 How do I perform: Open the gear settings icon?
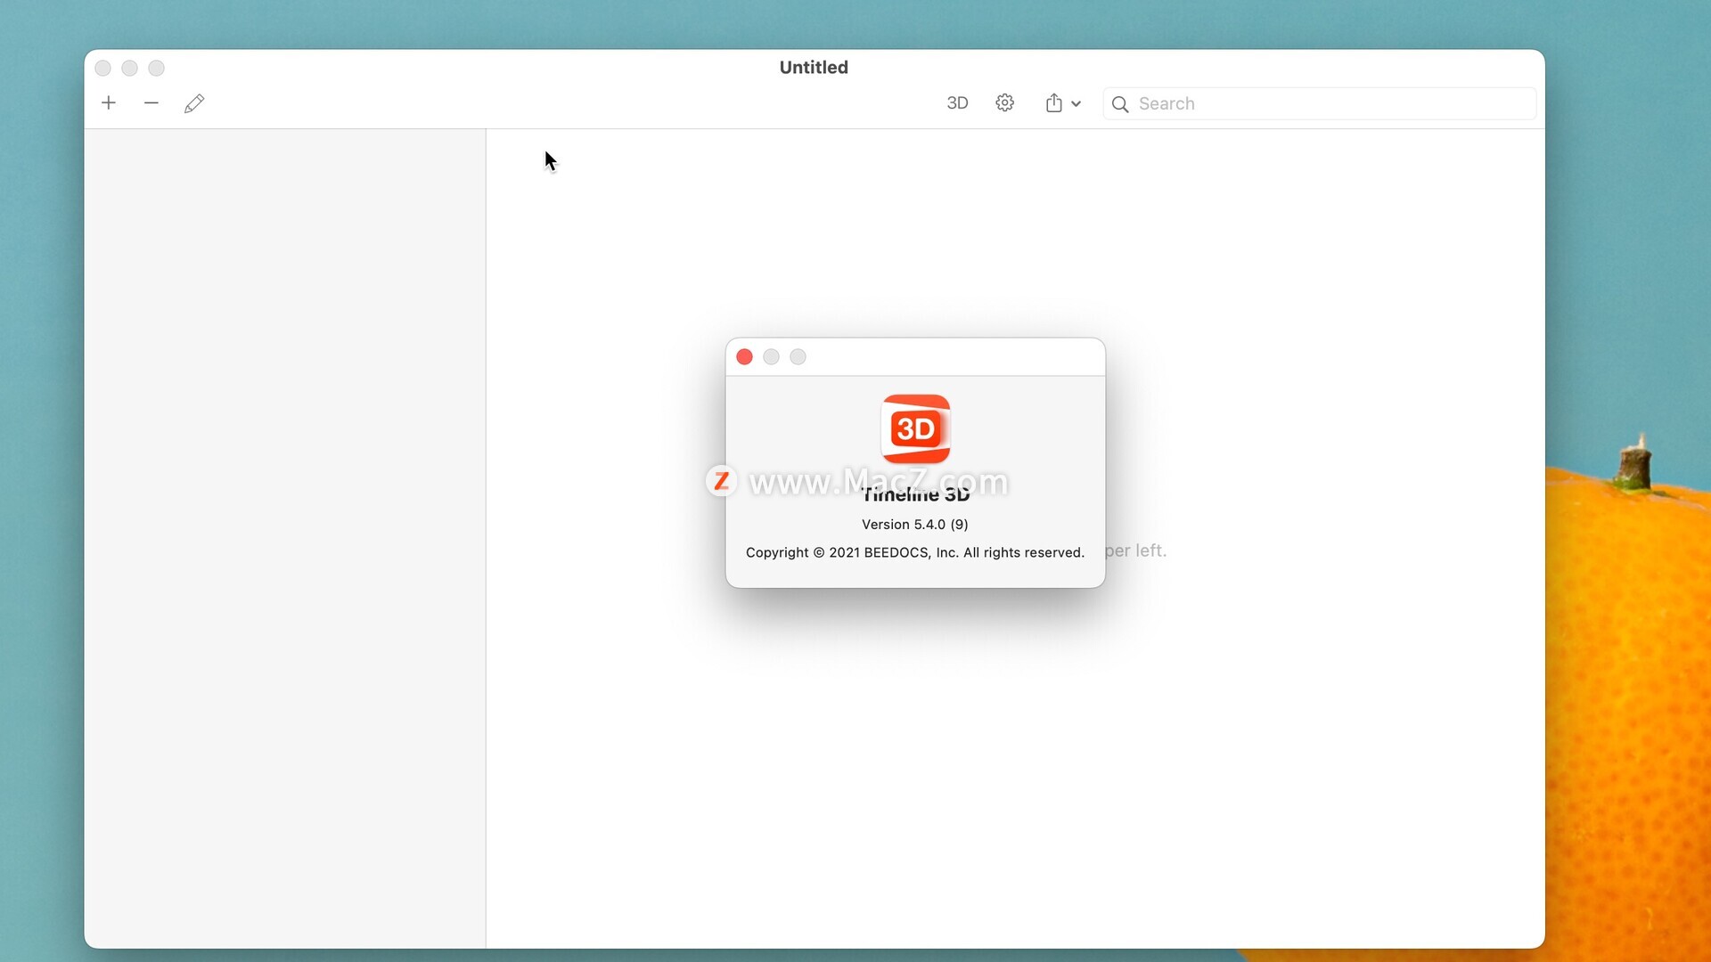point(1004,103)
